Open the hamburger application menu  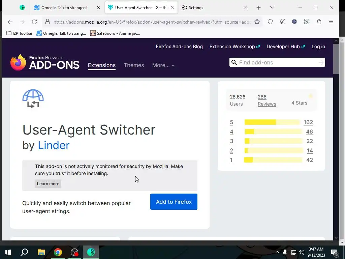coord(331,22)
